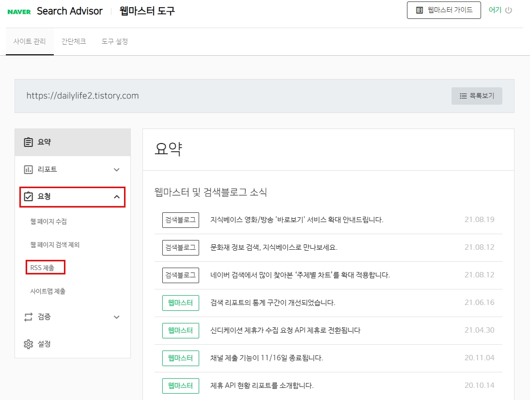Open 신디케이션 제휴 API 전환 notice

pyautogui.click(x=285, y=330)
